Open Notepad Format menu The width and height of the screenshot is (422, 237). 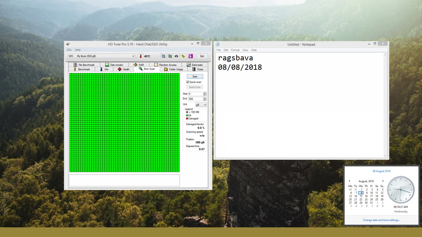click(x=235, y=50)
